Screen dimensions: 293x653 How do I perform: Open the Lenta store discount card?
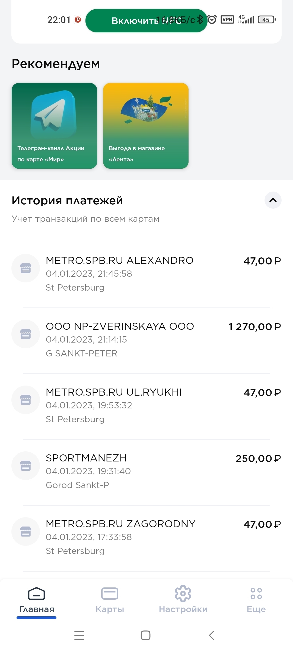click(146, 126)
